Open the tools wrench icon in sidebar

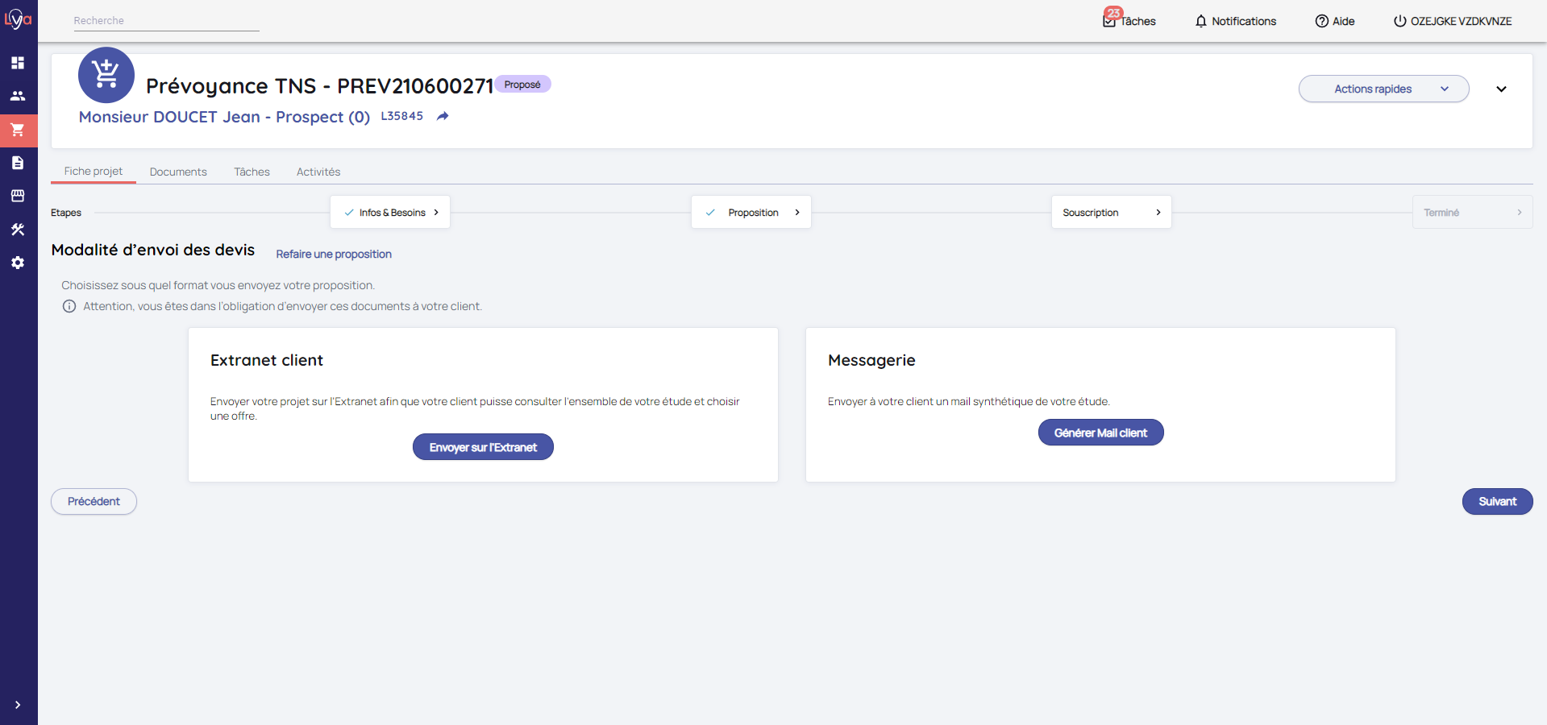pos(18,230)
